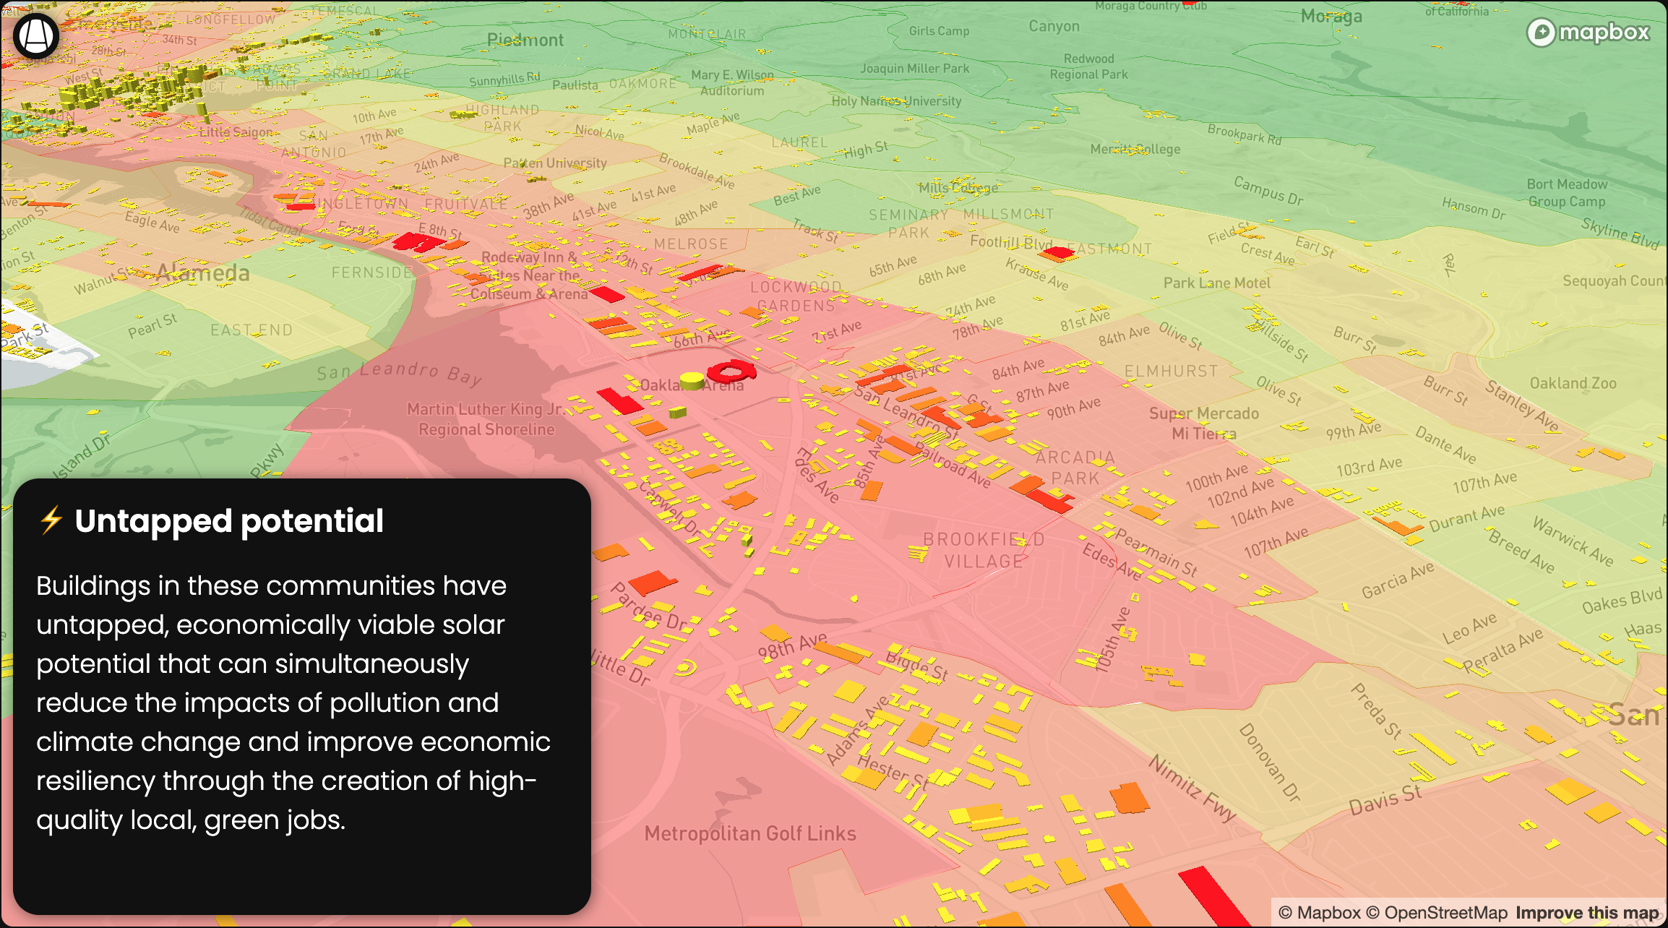
Task: Click the Piedmont city label
Action: pos(525,40)
